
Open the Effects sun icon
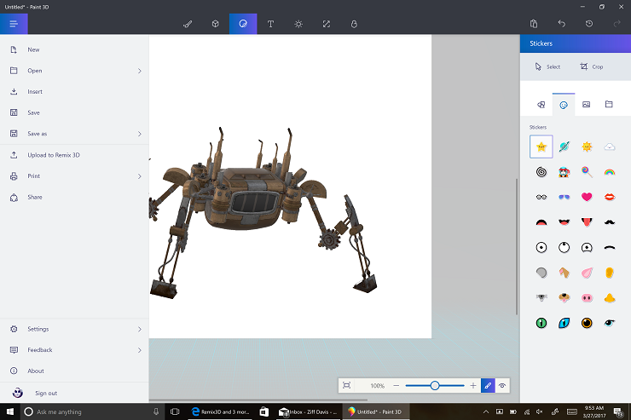point(298,24)
